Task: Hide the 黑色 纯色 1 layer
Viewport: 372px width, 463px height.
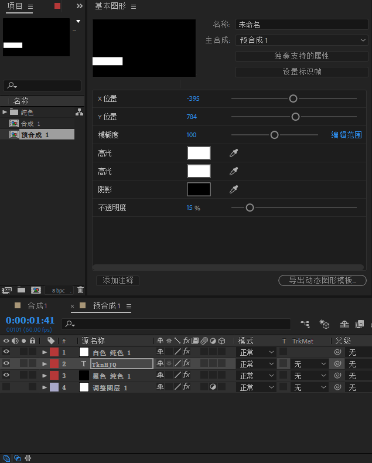Action: coord(6,375)
